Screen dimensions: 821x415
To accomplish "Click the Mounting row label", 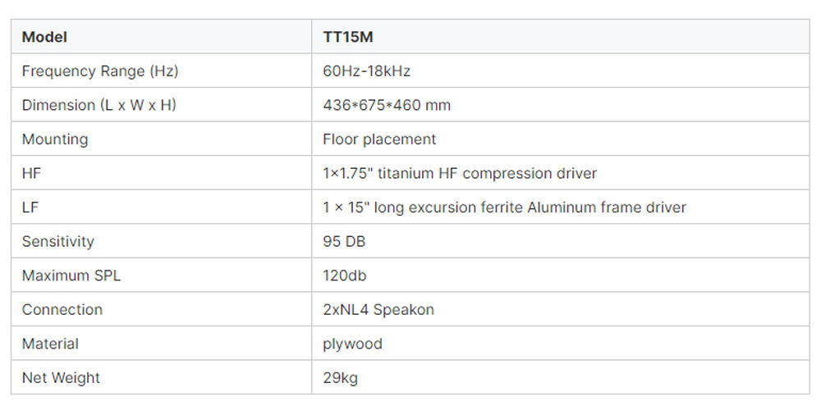I will 55,139.
